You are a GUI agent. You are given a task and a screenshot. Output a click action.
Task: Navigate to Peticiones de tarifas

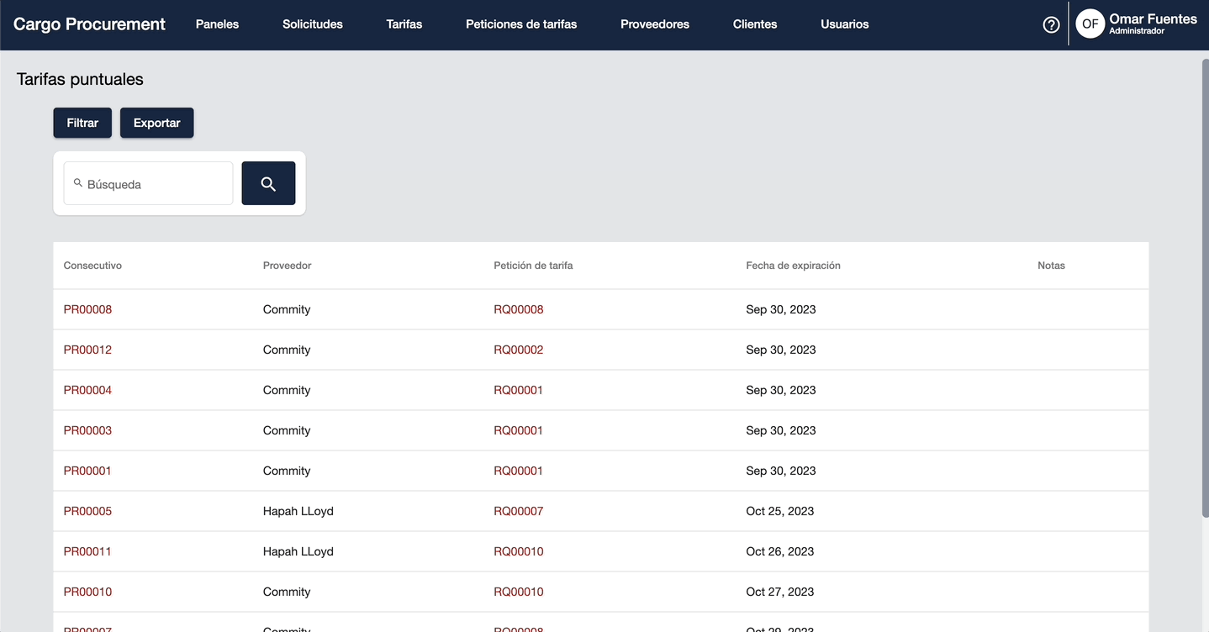[x=521, y=24]
